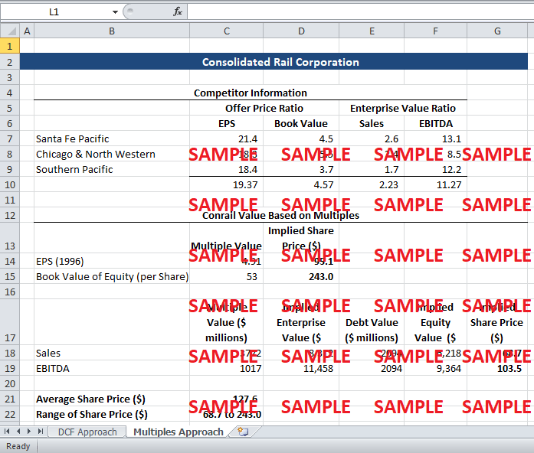Select the Chicago & North Western cell
Screen dimensions: 534x453
coord(112,154)
